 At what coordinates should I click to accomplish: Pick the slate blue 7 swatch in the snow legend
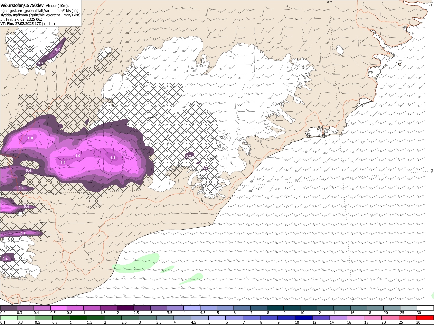click(x=258, y=308)
